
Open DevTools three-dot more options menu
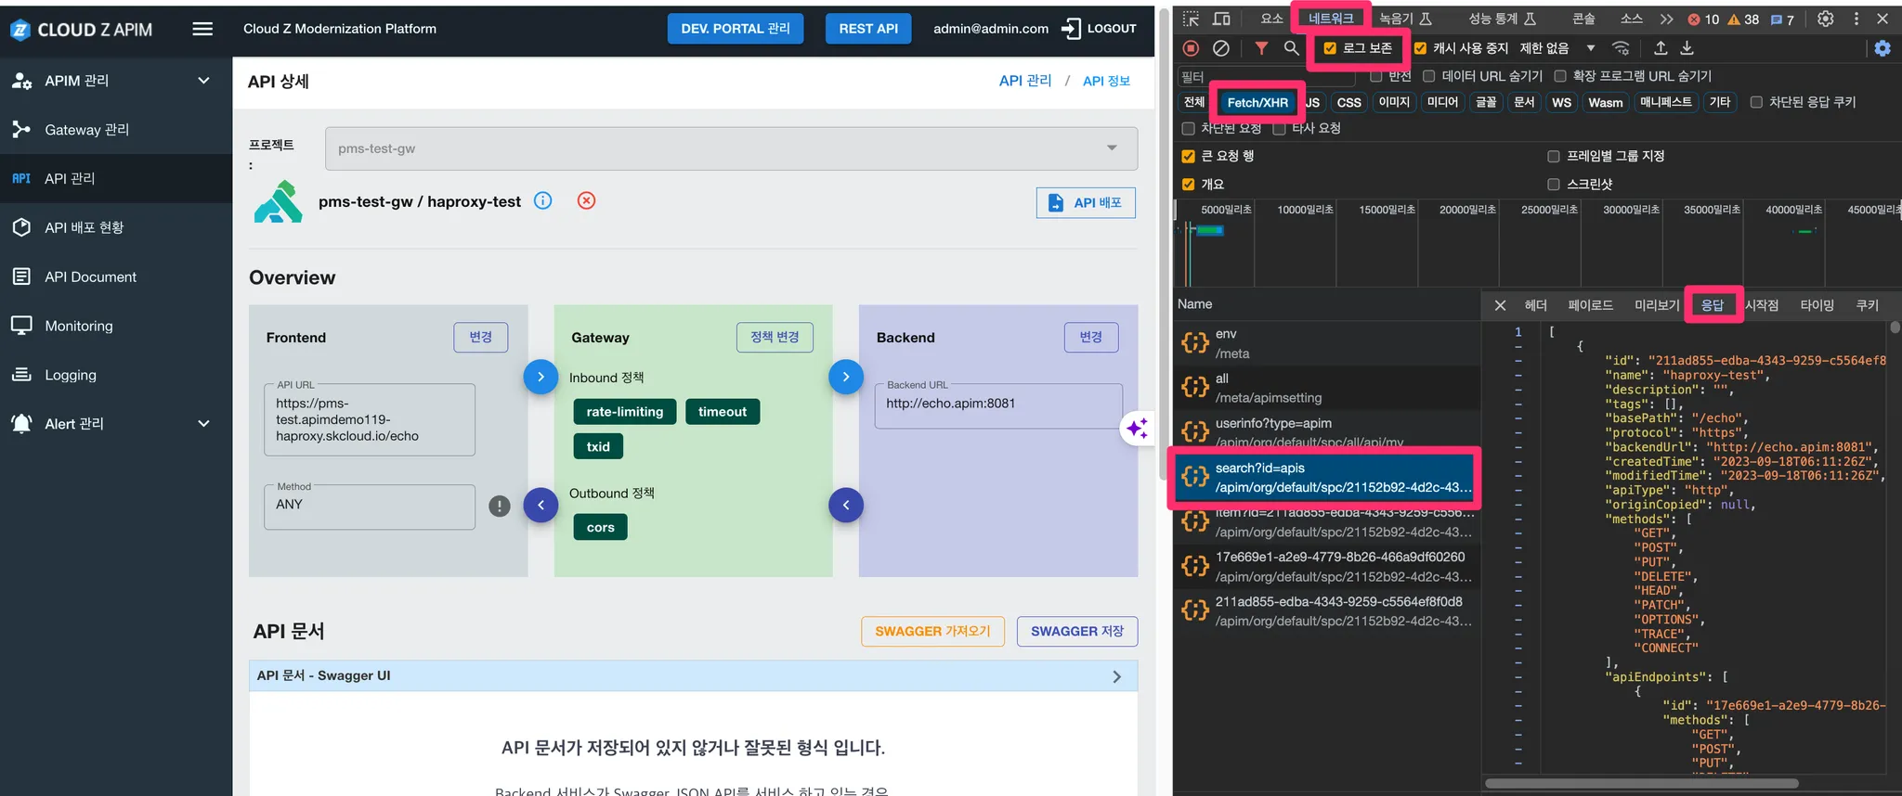point(1856,19)
